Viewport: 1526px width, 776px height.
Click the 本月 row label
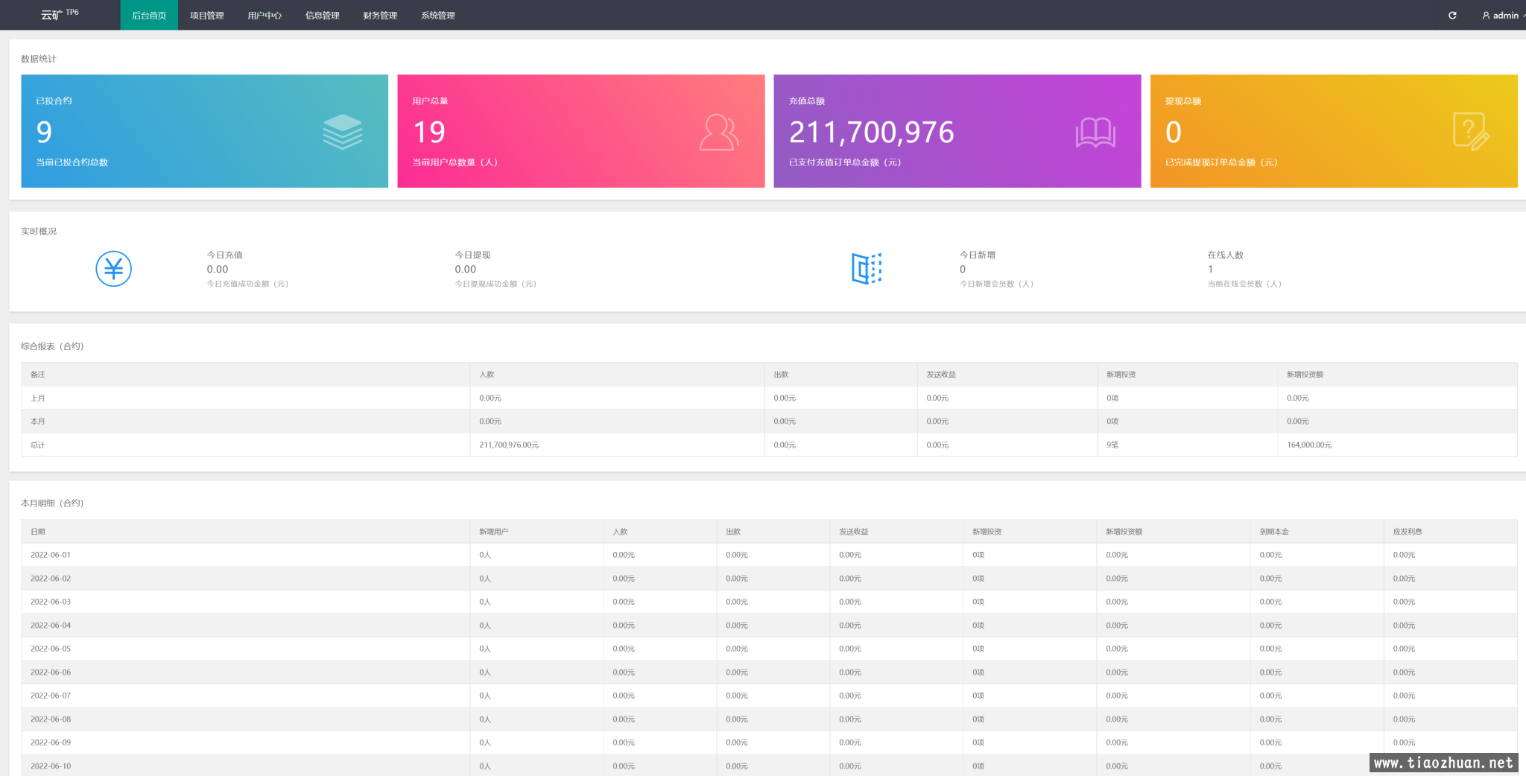point(38,422)
